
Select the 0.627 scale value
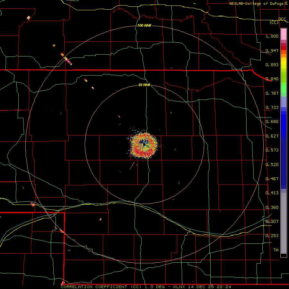pos(272,136)
